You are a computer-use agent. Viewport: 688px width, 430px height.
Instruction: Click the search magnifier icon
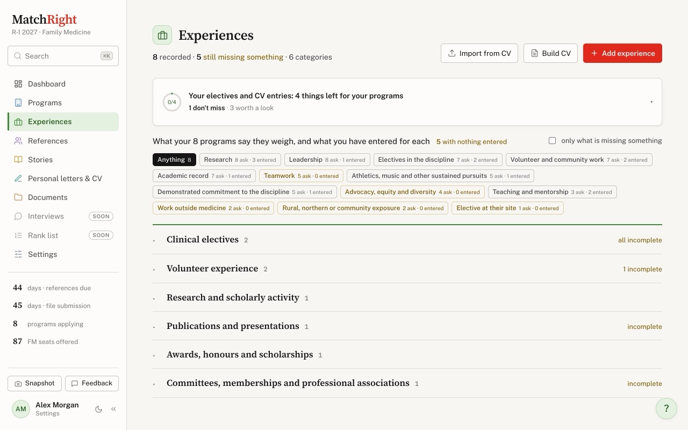tap(18, 56)
